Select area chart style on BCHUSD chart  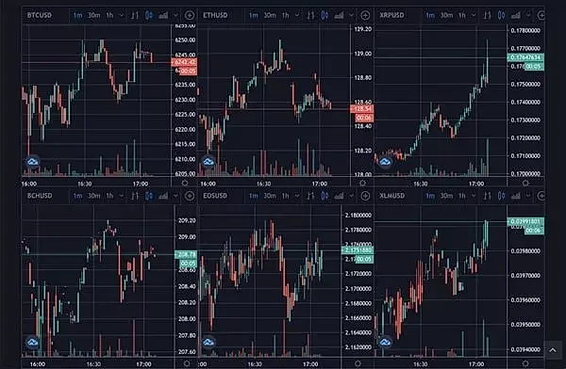pyautogui.click(x=163, y=196)
